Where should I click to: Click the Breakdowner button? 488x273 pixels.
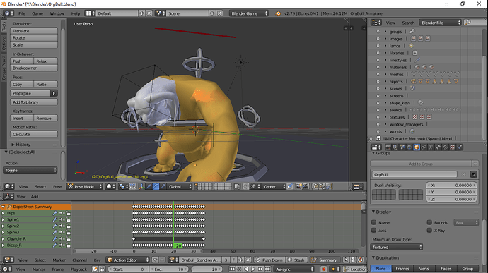click(34, 68)
